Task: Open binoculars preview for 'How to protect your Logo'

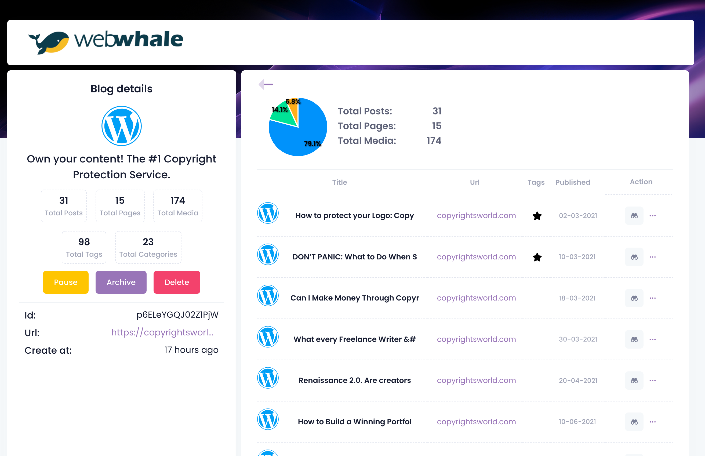Action: [x=634, y=216]
